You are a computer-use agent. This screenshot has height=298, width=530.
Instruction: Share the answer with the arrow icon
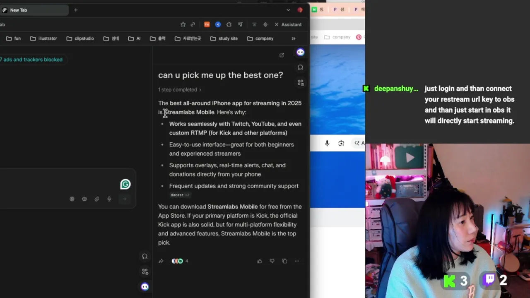161,261
